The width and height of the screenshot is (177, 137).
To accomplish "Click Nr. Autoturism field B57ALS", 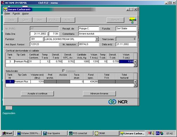I will (89, 44).
